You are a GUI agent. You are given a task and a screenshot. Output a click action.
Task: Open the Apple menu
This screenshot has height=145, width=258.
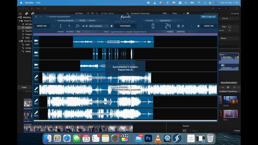[21, 3]
